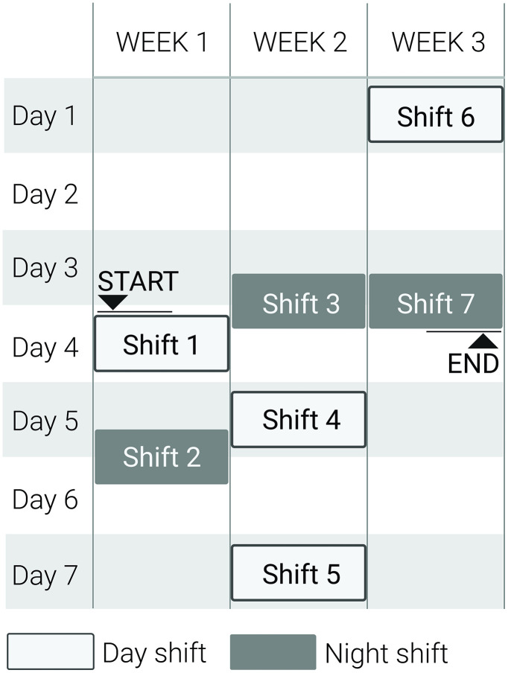
Task: Click the WEEK 2 column header
Action: click(x=299, y=42)
